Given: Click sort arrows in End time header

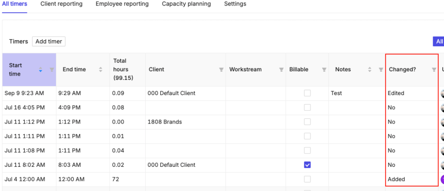Looking at the screenshot, I should click(x=101, y=70).
